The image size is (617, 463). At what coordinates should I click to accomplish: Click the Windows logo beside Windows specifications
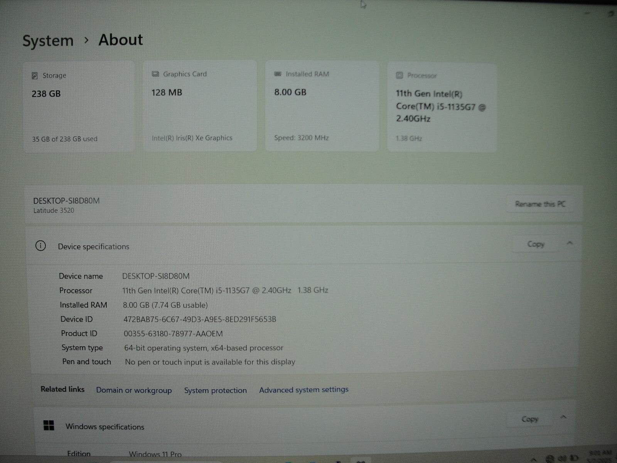(49, 426)
